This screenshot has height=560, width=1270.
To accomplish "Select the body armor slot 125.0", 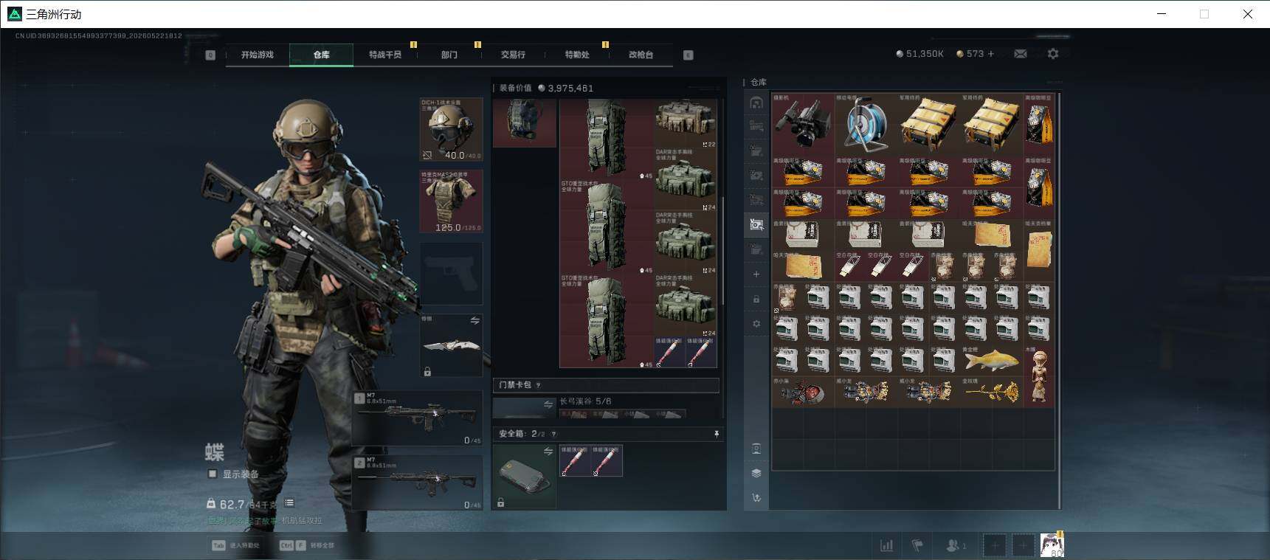I will click(451, 201).
